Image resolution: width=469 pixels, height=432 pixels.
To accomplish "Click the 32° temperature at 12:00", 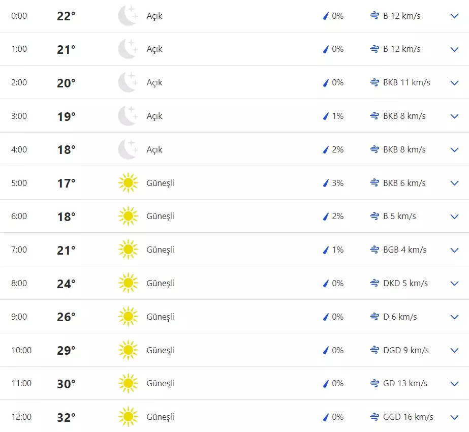I will click(x=66, y=417).
